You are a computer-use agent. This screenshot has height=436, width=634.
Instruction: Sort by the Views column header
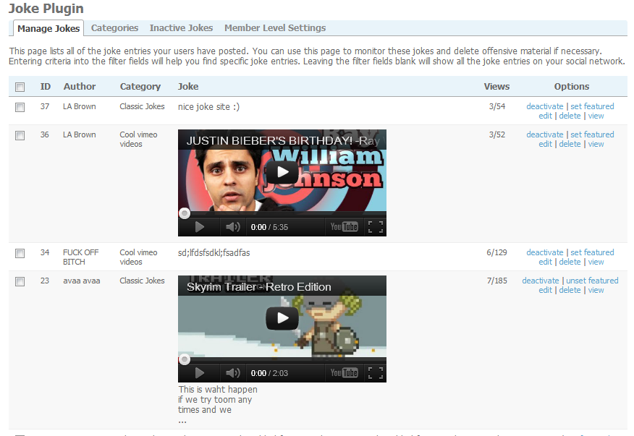coord(497,87)
